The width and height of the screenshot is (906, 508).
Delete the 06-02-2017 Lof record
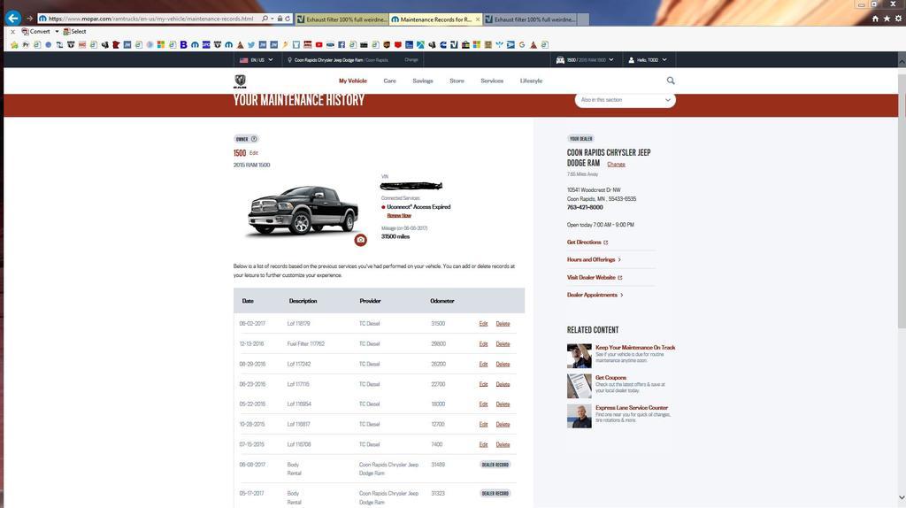[x=503, y=324]
